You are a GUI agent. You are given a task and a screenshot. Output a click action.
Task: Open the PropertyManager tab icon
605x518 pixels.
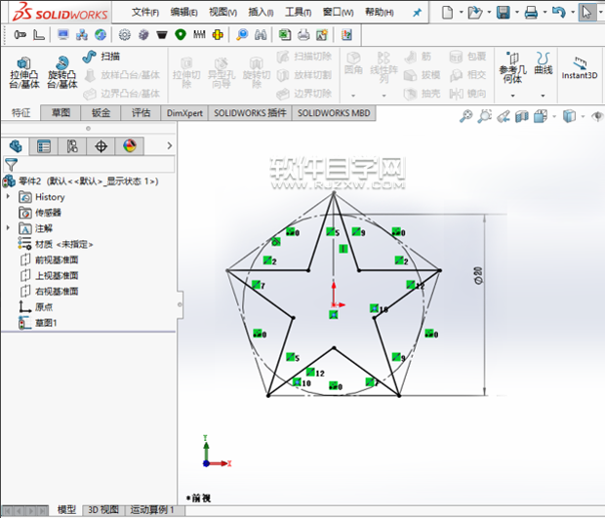coord(44,146)
